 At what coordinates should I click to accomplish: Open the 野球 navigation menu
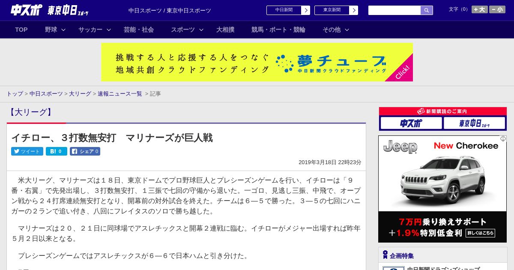point(51,30)
